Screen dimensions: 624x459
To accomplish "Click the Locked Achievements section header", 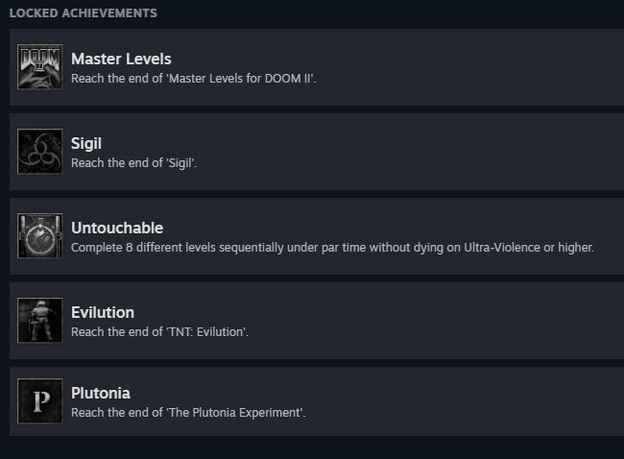I will click(x=84, y=13).
